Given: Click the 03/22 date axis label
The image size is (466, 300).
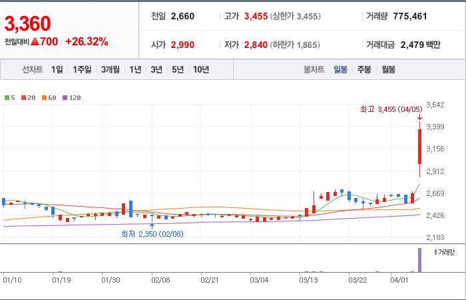Looking at the screenshot, I should click(357, 280).
